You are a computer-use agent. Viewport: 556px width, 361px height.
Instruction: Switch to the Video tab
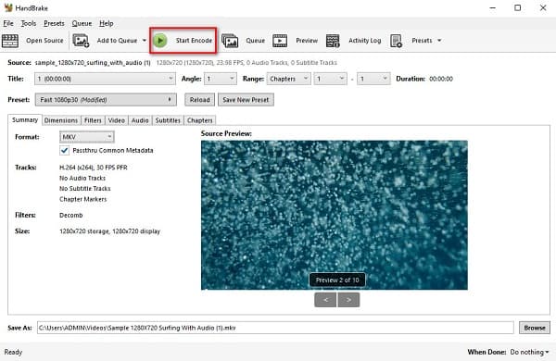117,120
